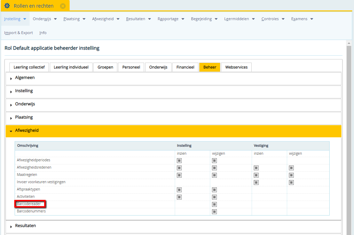Expand the Onderwijs accordion section
This screenshot has height=235, width=354.
[x=173, y=105]
